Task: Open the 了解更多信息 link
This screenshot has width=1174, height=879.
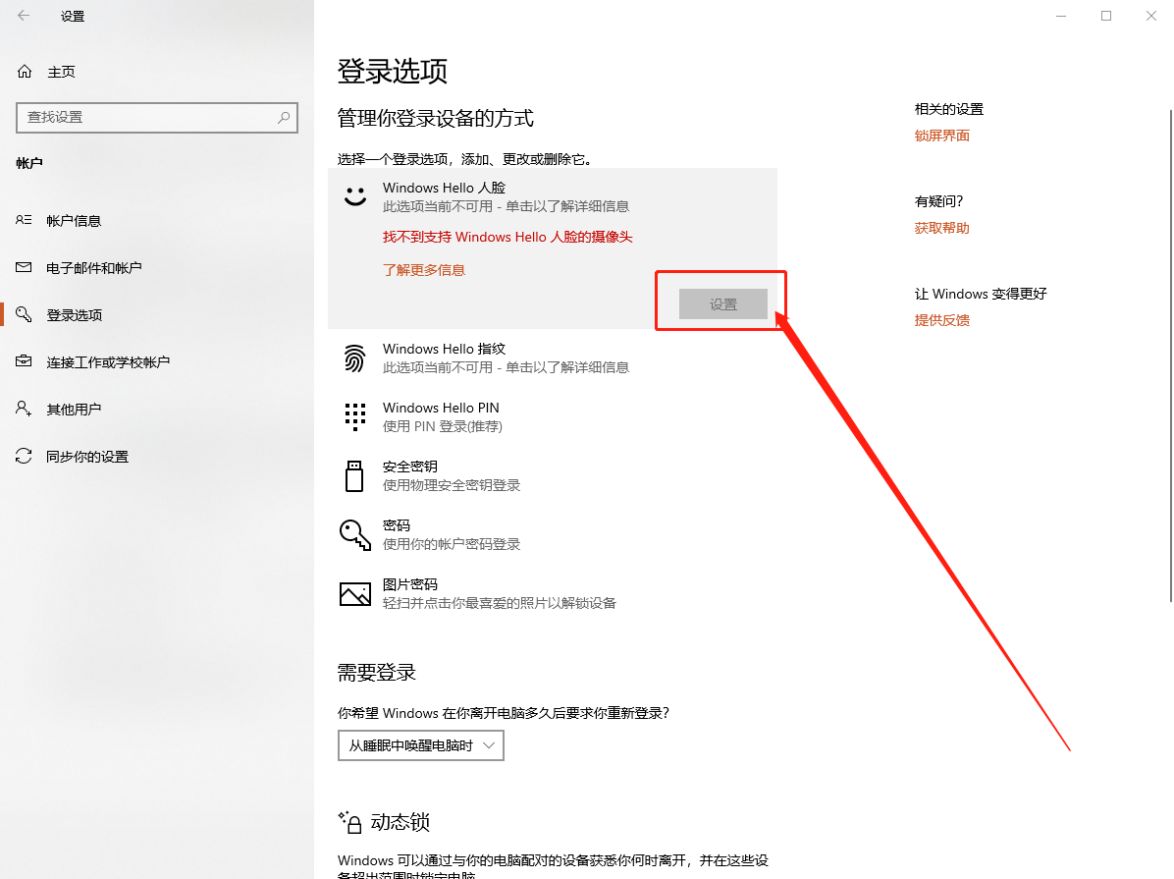Action: pos(423,269)
